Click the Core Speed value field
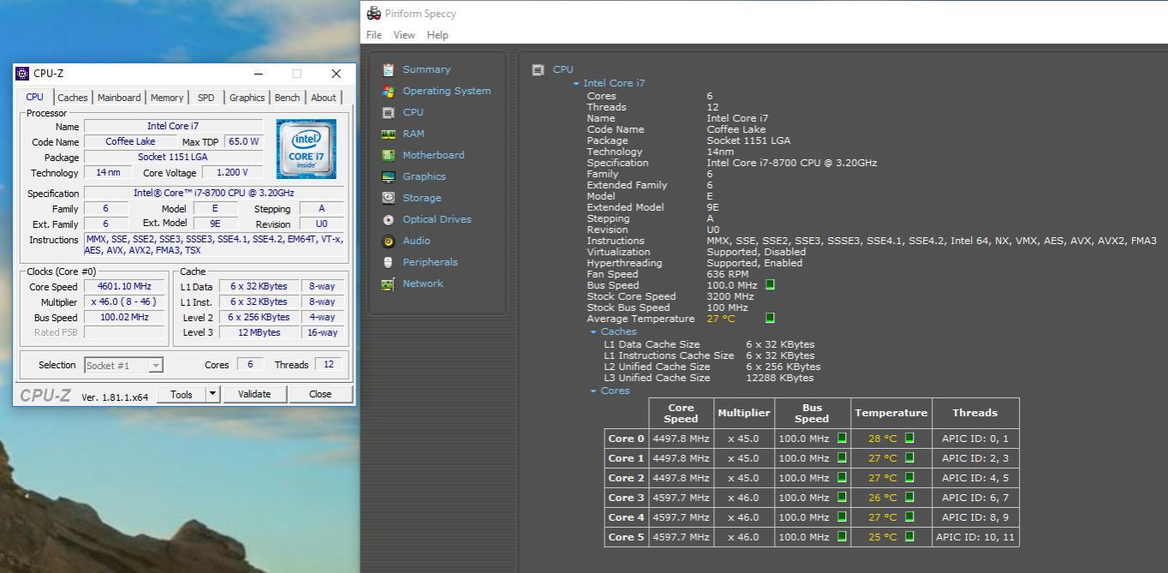 (x=124, y=287)
